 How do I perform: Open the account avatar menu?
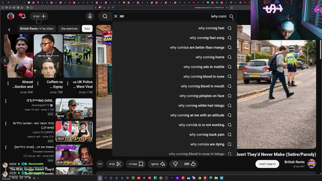point(11,16)
